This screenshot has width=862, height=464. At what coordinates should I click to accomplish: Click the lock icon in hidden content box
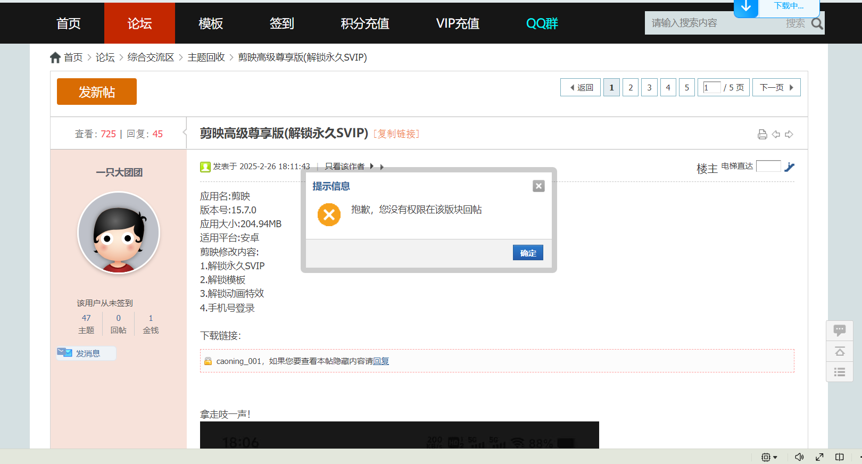(208, 361)
